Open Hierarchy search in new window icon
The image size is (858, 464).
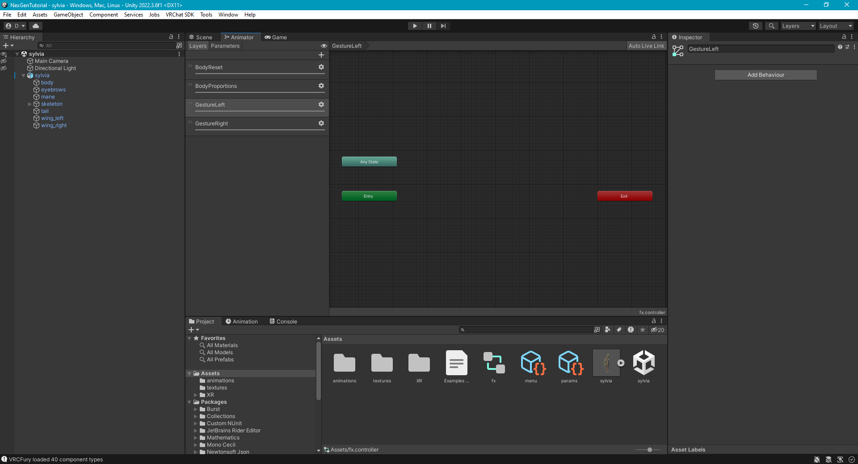click(x=179, y=46)
